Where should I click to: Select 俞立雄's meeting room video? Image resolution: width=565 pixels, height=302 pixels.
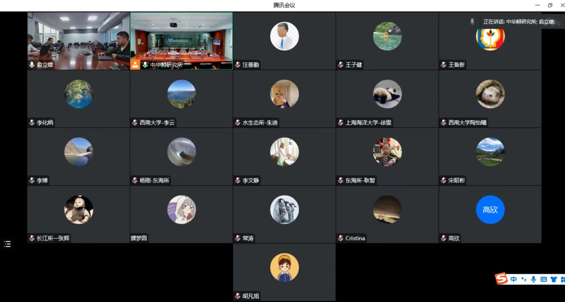coord(78,41)
